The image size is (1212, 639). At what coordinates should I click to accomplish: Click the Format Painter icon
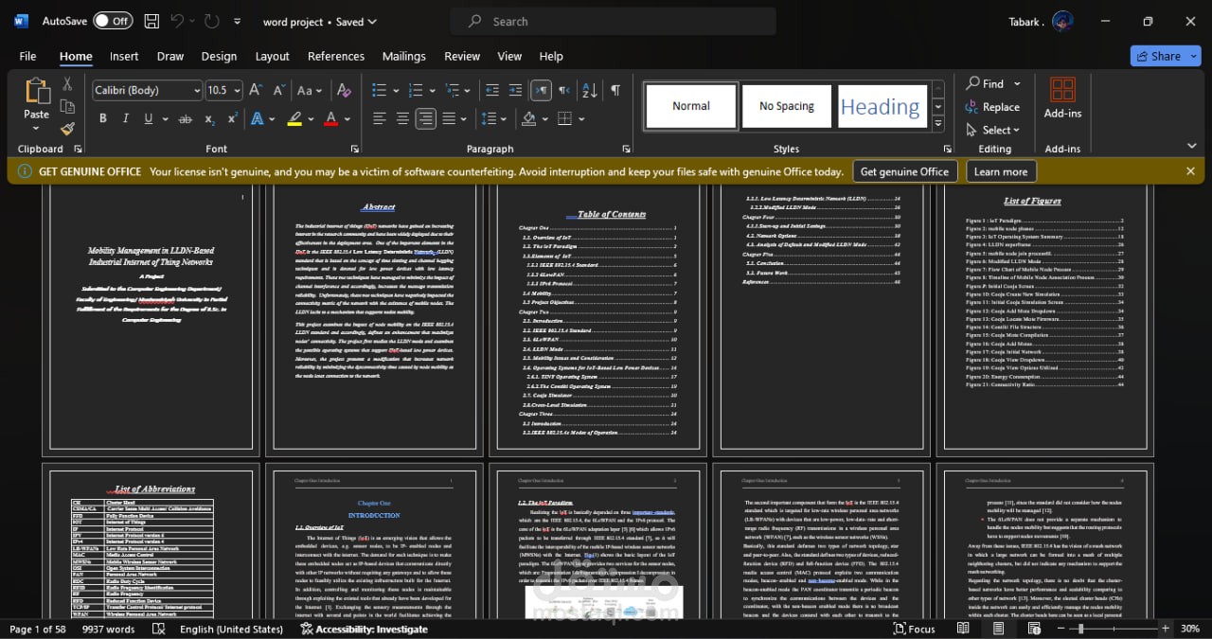[x=67, y=131]
